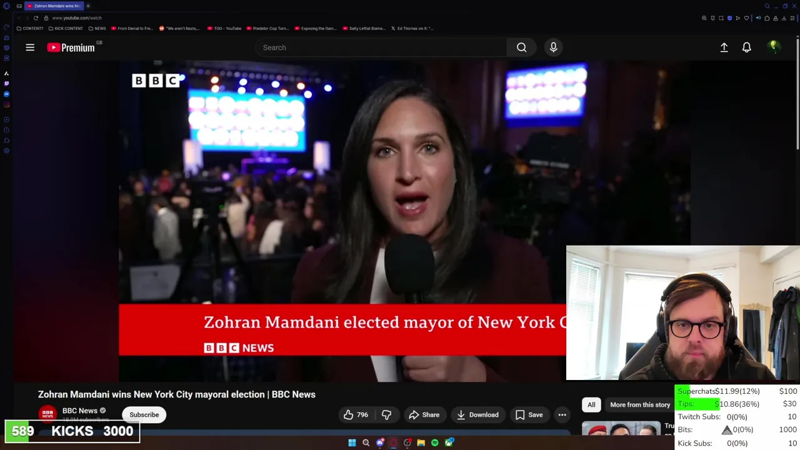The width and height of the screenshot is (800, 450).
Task: Select the Zohran Mamdani wins browser tab
Action: pos(55,6)
